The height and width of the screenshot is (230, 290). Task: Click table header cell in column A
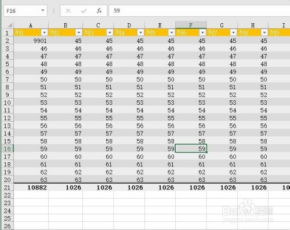click(x=31, y=32)
